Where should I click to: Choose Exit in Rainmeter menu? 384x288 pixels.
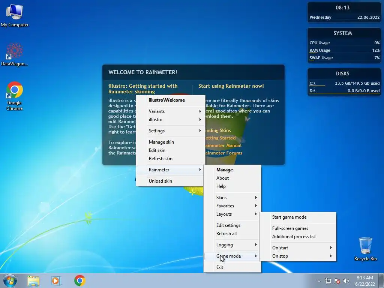pos(232,267)
